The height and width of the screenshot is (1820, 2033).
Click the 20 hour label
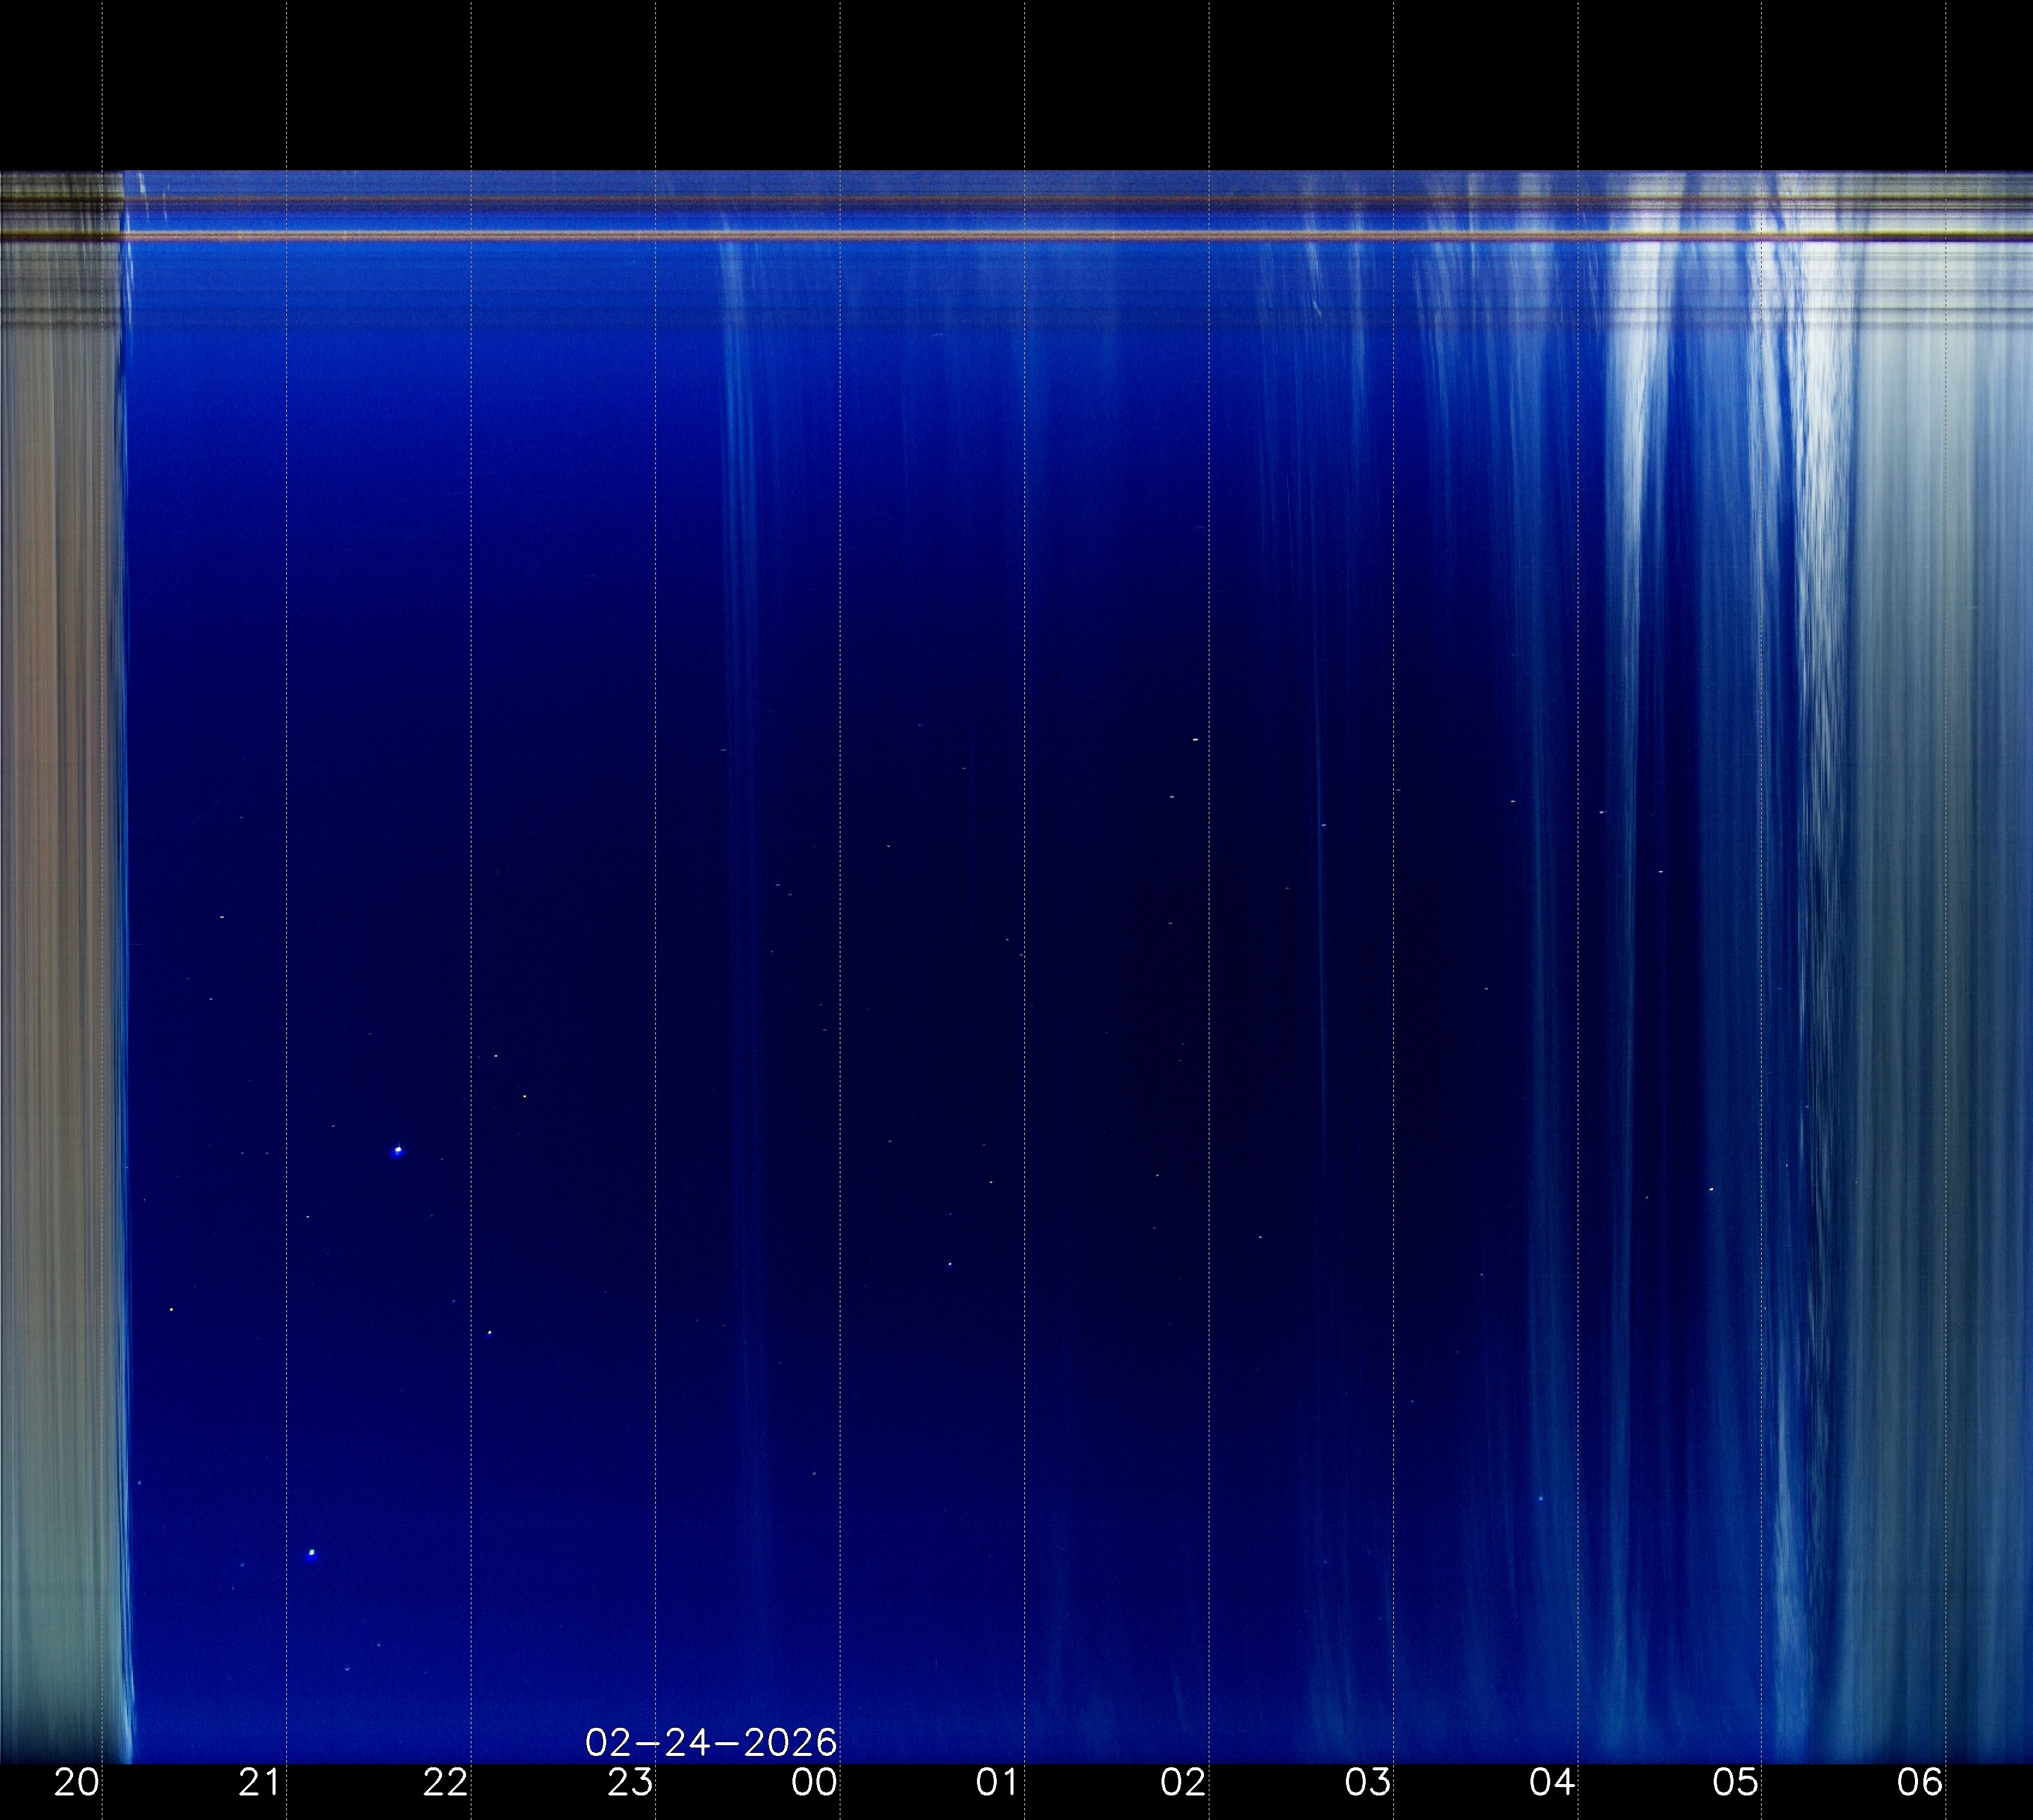pos(76,1782)
